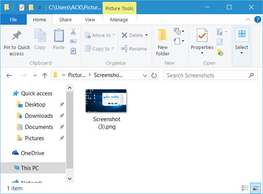Click the Edit pencil icon
This screenshot has width=263, height=194.
220,42
